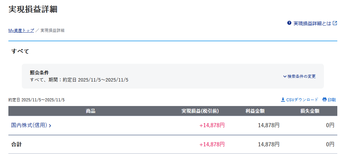Click the 実現損益詳細 breadcrumb current page text
Viewport: 340px width, 155px height.
coord(52,30)
